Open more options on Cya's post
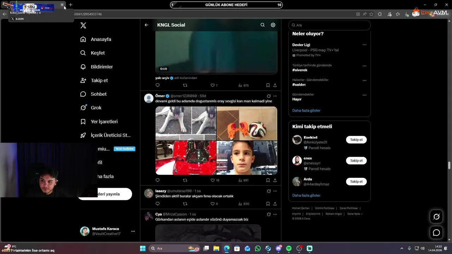The height and width of the screenshot is (254, 452). point(275,214)
